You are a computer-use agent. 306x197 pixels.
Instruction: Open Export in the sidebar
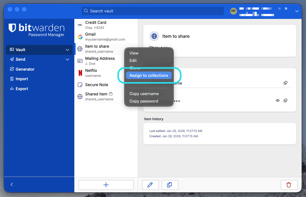tap(22, 89)
